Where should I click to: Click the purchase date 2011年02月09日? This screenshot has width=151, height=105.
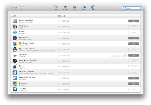[x=64, y=61]
